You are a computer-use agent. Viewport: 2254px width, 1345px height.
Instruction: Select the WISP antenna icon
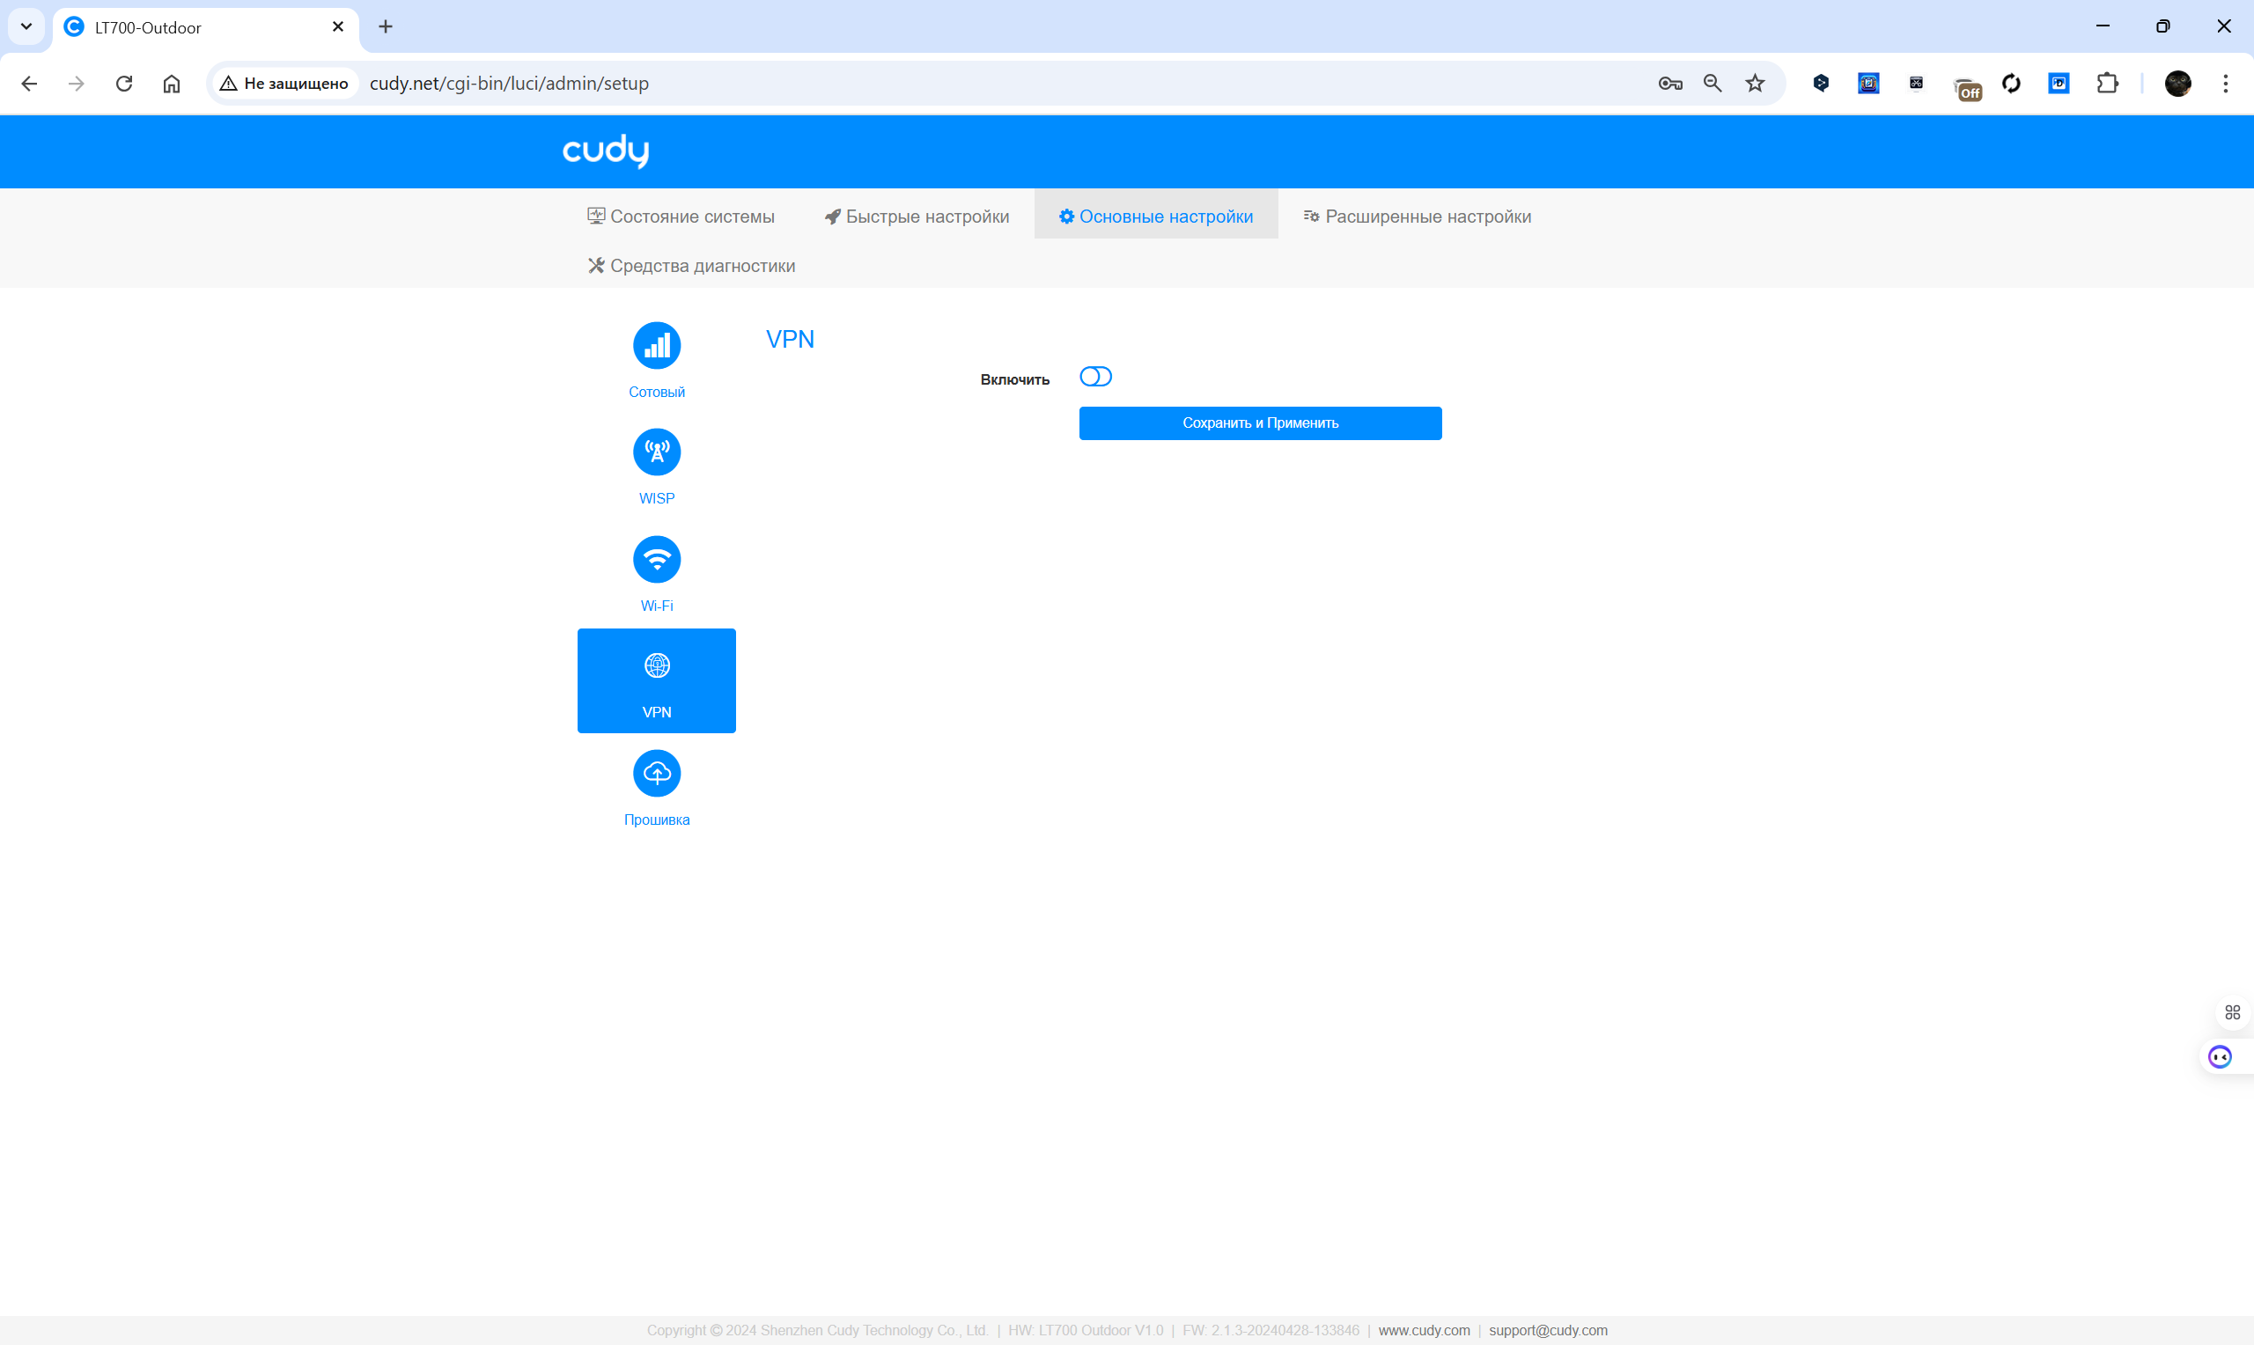(656, 452)
